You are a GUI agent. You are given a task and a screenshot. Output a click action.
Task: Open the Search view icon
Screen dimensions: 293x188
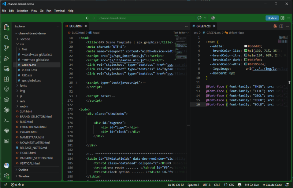6,38
